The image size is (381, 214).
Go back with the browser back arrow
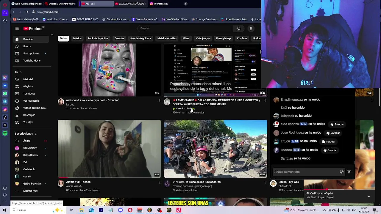13,12
